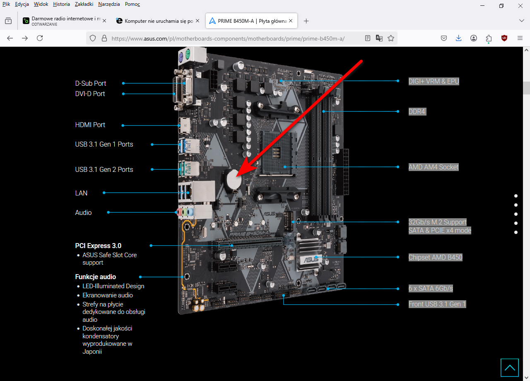Click the Funkcje audio heading
Image resolution: width=530 pixels, height=381 pixels.
coord(96,277)
